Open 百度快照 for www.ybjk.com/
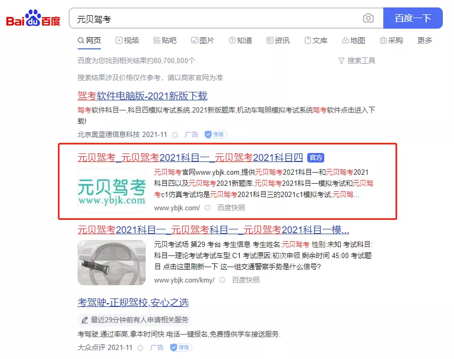 point(231,208)
